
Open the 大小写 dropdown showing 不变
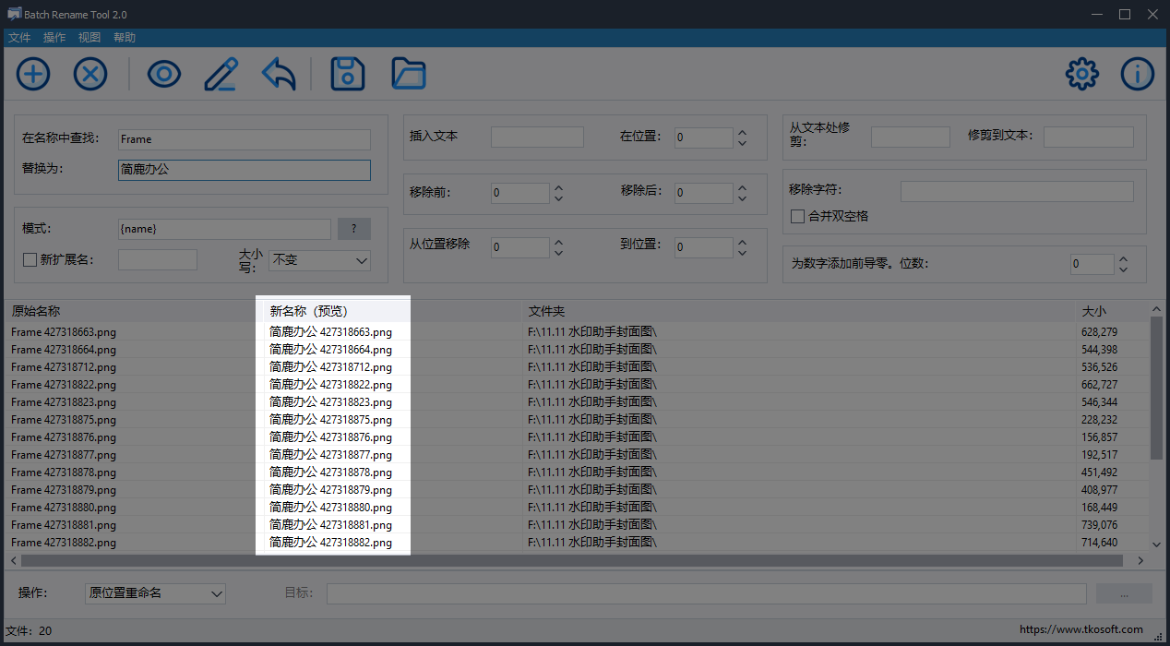pos(319,260)
